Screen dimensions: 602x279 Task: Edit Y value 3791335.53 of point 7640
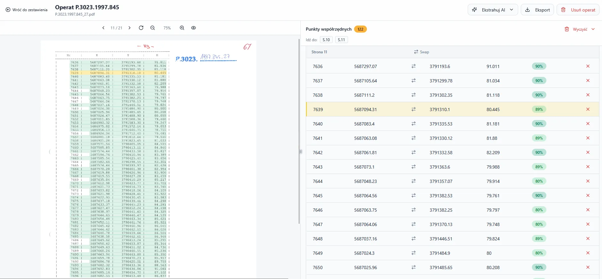point(441,124)
